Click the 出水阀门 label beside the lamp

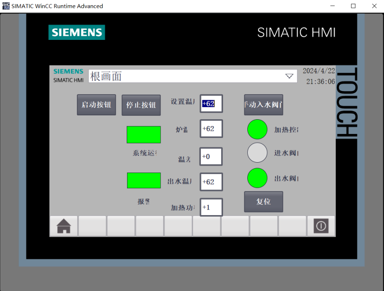286,178
